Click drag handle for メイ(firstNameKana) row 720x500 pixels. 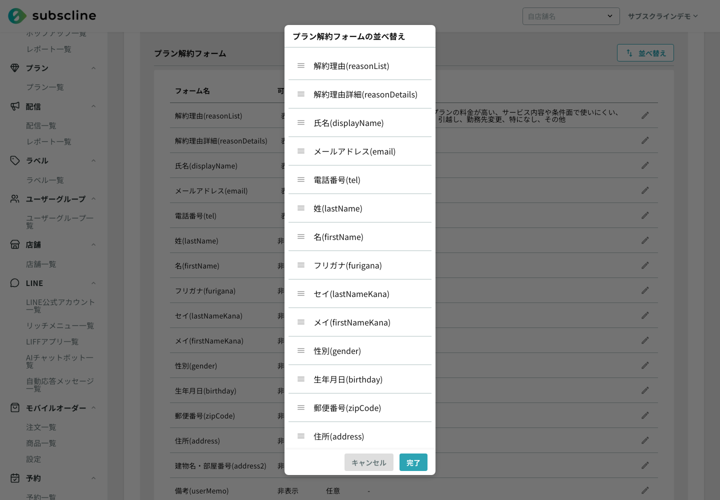pos(301,322)
